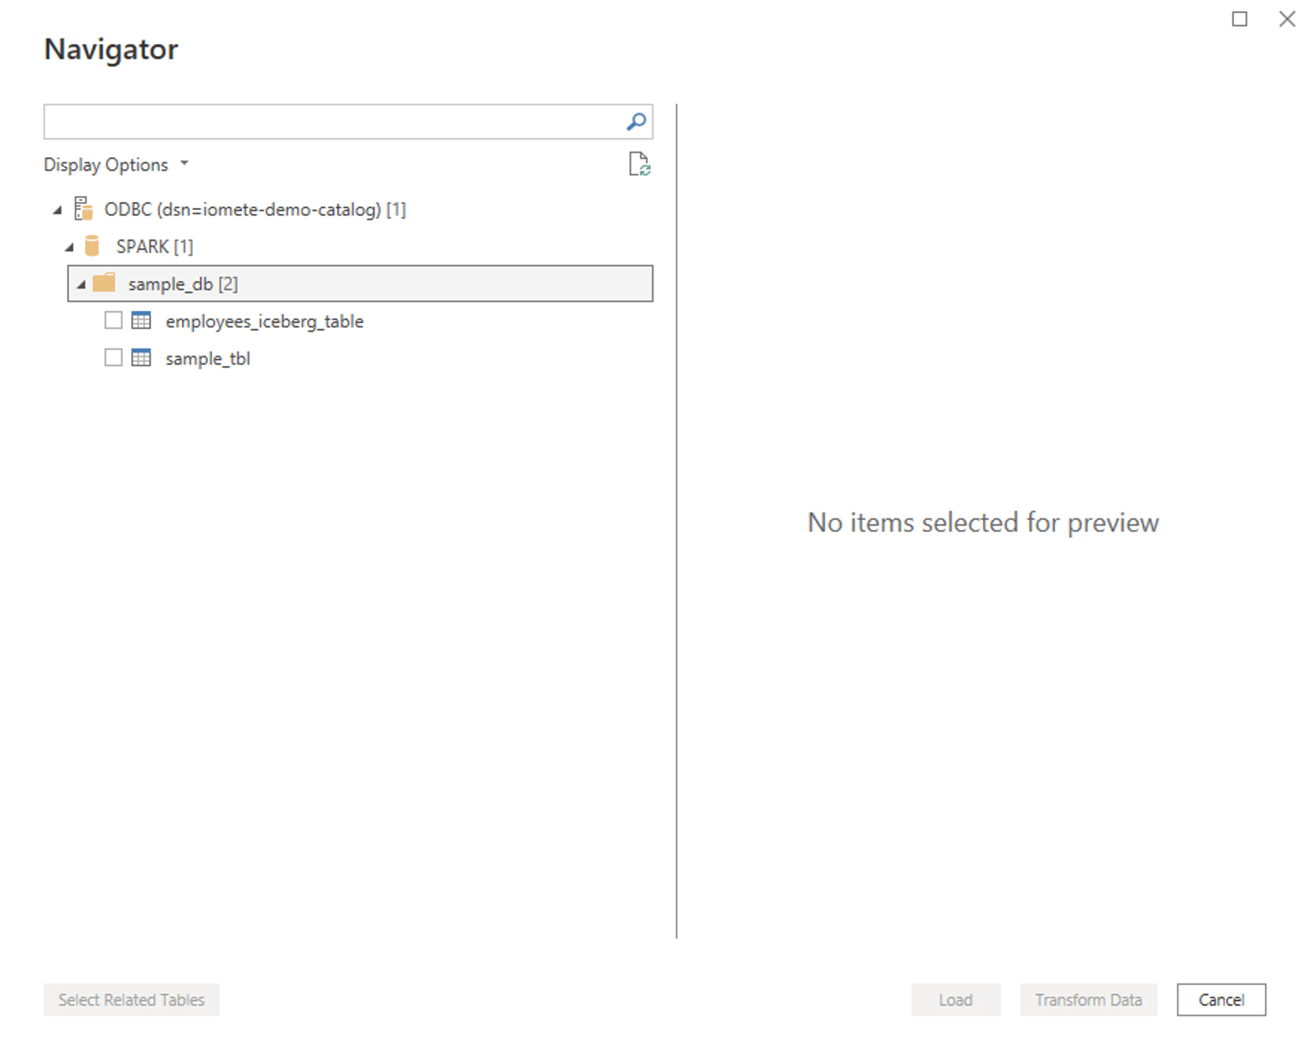
Task: Click the sample_db folder icon
Action: (x=104, y=283)
